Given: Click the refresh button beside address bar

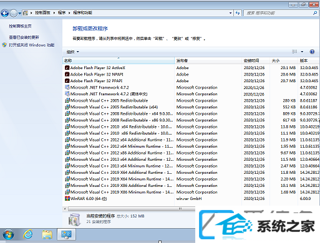Looking at the screenshot, I should coord(238,13).
